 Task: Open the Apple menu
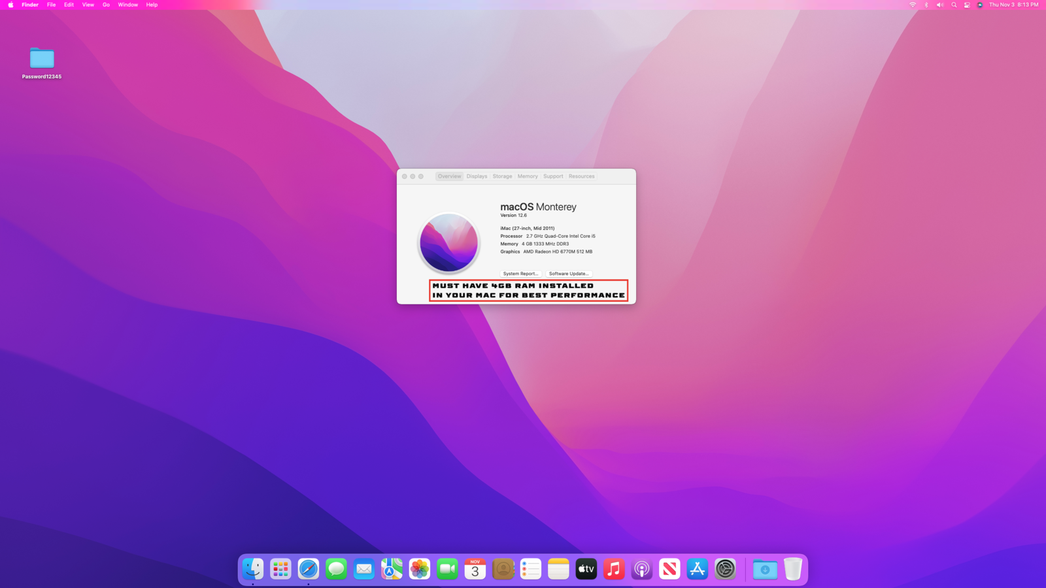tap(10, 5)
